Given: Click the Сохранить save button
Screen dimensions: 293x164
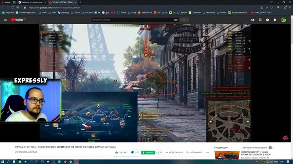Looking at the screenshot, I should coord(194,153).
